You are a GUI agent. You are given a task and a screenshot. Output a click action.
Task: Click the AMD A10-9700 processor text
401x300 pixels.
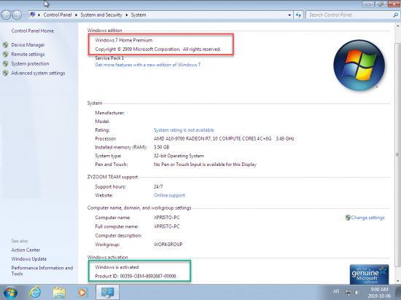click(x=224, y=138)
